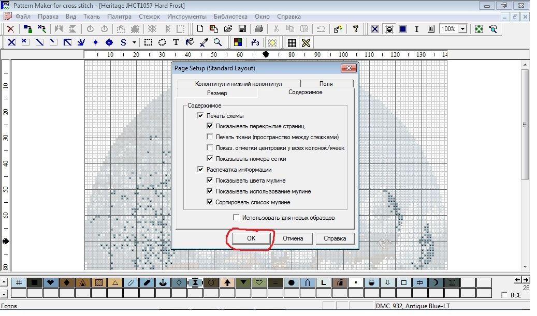The width and height of the screenshot is (537, 316).
Task: Pick the eyedropper color picker tool
Action: click(x=204, y=42)
